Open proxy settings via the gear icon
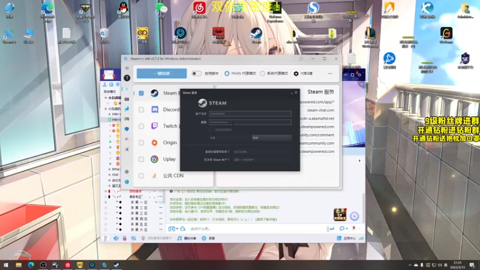 tap(296, 73)
